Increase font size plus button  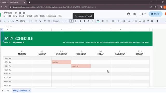click(75, 21)
